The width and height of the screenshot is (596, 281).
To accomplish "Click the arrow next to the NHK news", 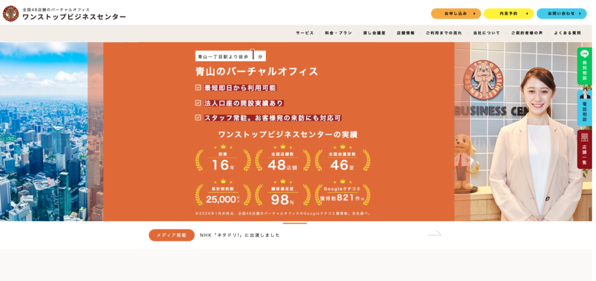I will 434,234.
